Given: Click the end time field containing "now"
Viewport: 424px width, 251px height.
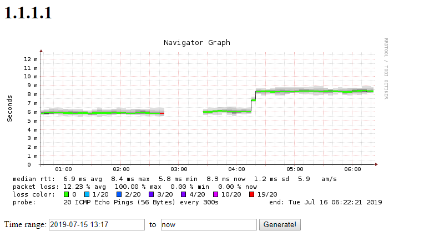Looking at the screenshot, I should (209, 225).
